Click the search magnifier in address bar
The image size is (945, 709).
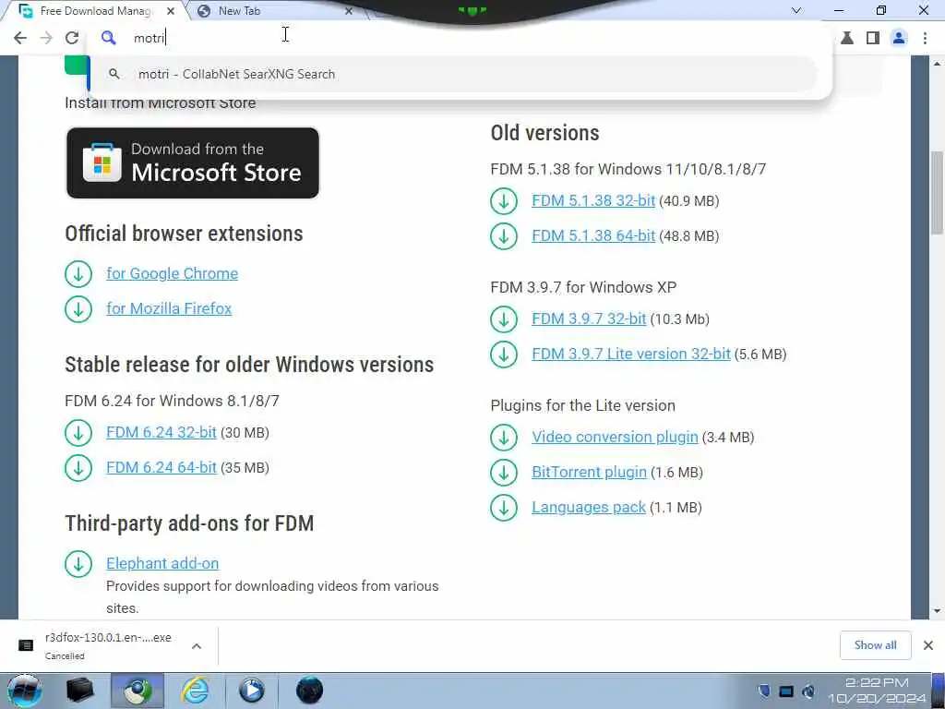[109, 38]
